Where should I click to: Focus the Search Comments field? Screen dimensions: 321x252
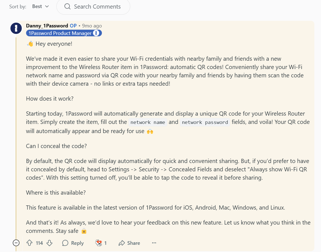[x=97, y=6]
